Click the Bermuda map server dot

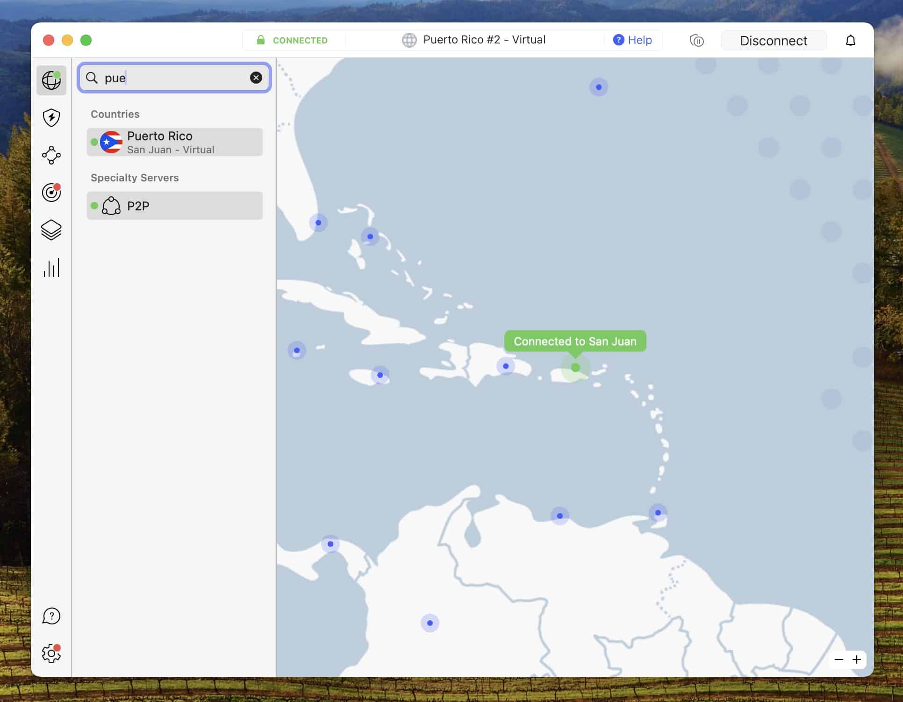coord(599,87)
